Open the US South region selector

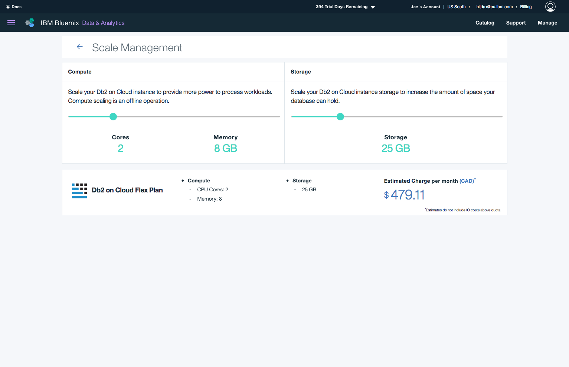pyautogui.click(x=456, y=7)
